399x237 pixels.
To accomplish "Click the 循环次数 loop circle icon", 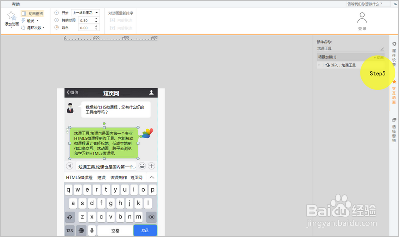I will [x=23, y=28].
